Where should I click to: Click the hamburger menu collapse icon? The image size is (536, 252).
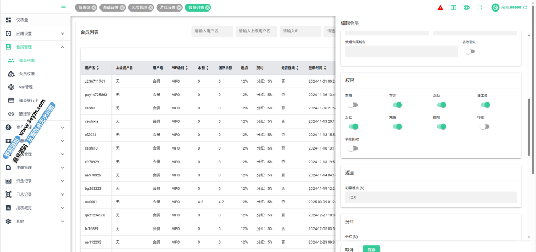pyautogui.click(x=63, y=7)
